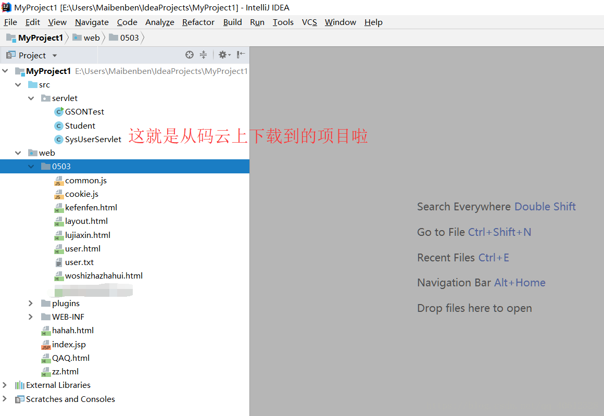Open the Edit menu

[33, 22]
